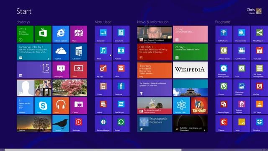Open the Calculator tile
268x151 pixels.
79,52
